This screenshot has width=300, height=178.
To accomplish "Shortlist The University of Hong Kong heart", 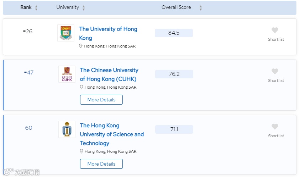I will [x=275, y=30].
